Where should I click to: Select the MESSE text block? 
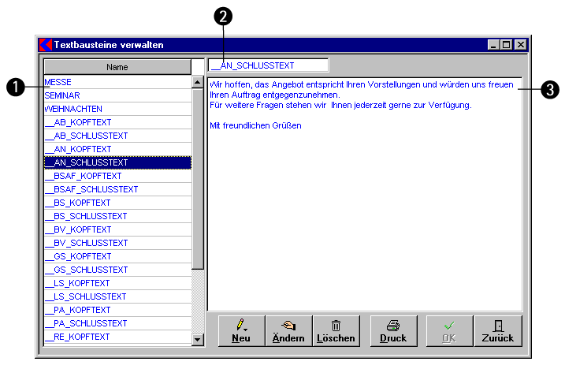coord(117,82)
